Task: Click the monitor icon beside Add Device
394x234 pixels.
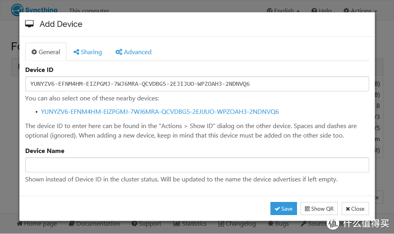Action: (x=29, y=24)
